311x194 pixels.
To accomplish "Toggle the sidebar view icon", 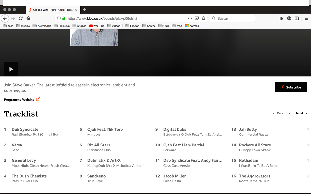I will pos(297,18).
